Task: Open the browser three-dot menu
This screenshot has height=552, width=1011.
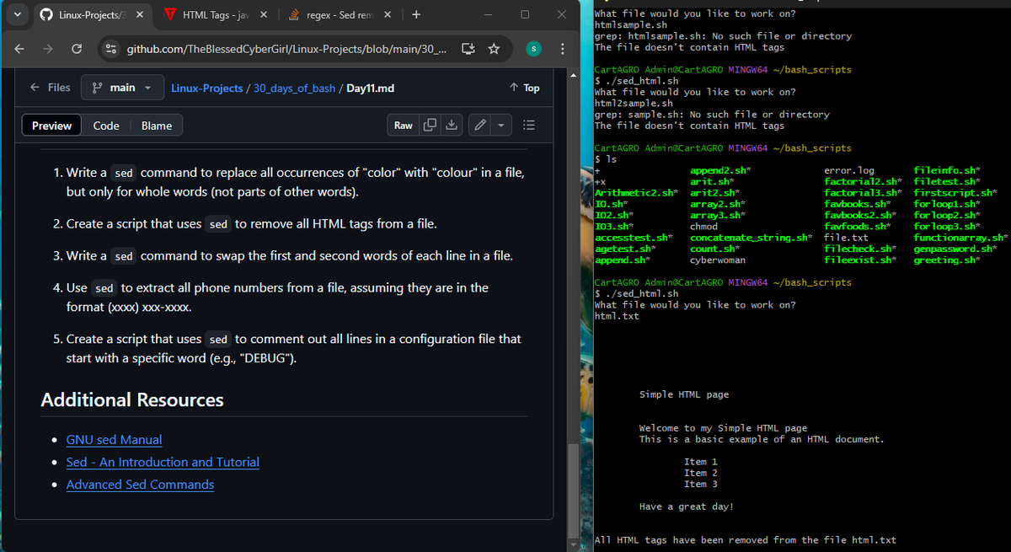Action: tap(562, 49)
